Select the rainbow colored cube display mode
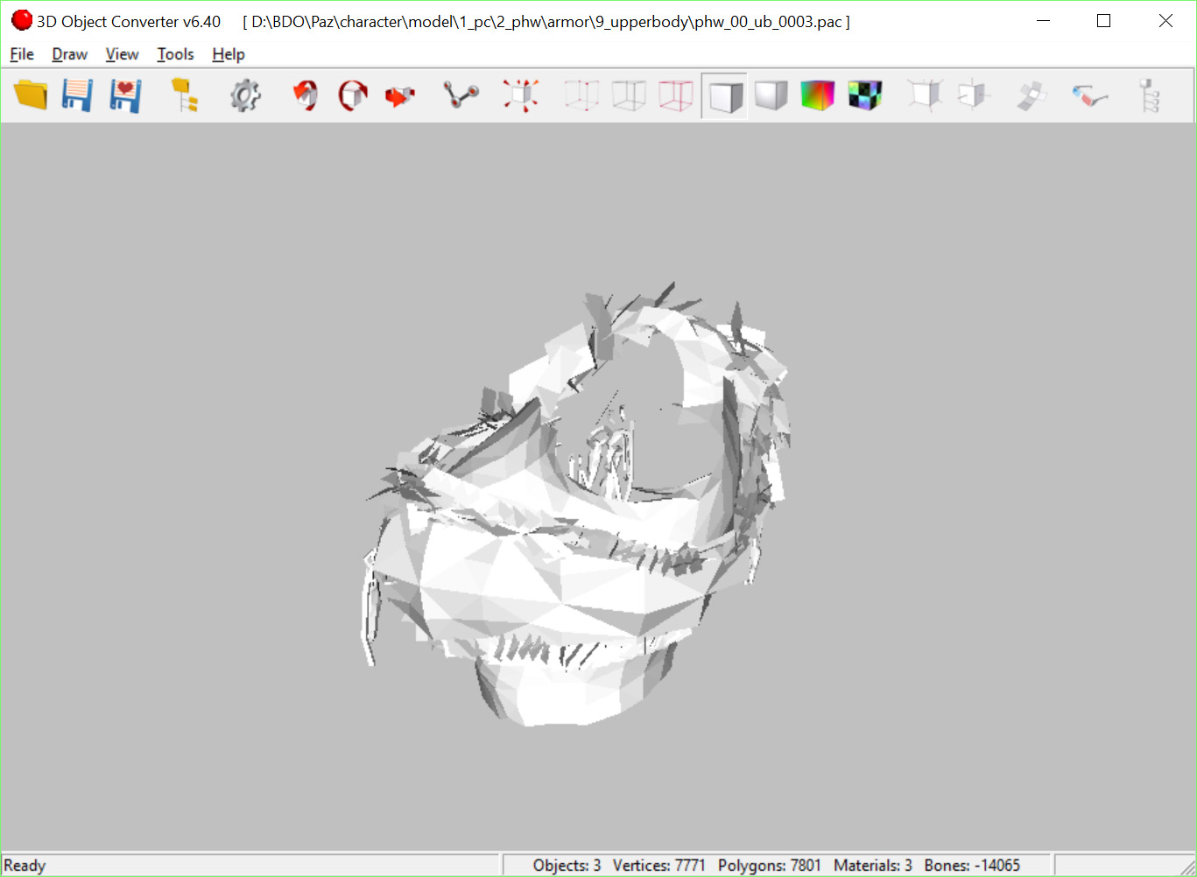The image size is (1197, 877). click(x=818, y=95)
